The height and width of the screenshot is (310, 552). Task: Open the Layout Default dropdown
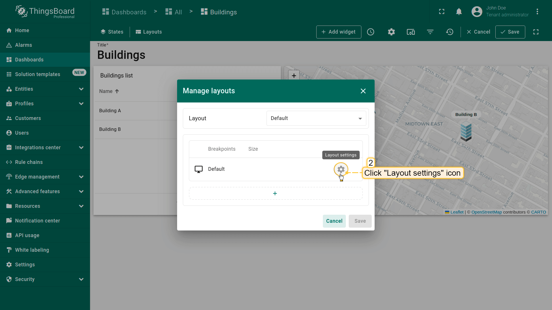coord(316,118)
